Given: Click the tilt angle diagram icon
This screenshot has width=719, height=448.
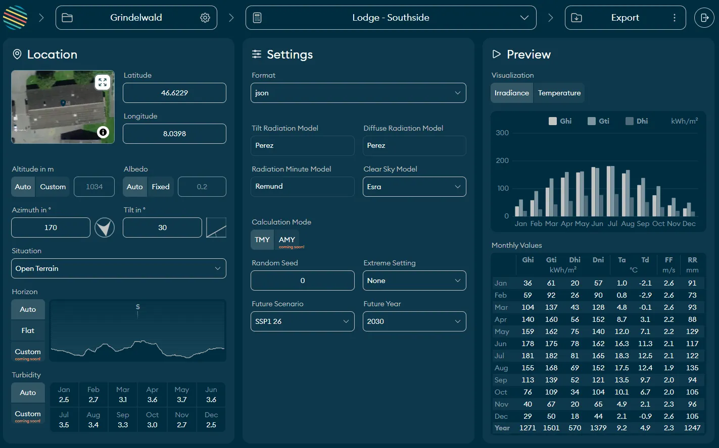Looking at the screenshot, I should click(216, 228).
